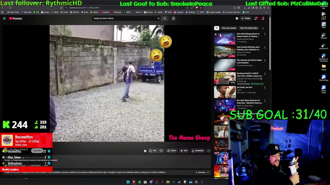Go back in the browser
The height and width of the screenshot is (185, 330).
pos(3,8)
